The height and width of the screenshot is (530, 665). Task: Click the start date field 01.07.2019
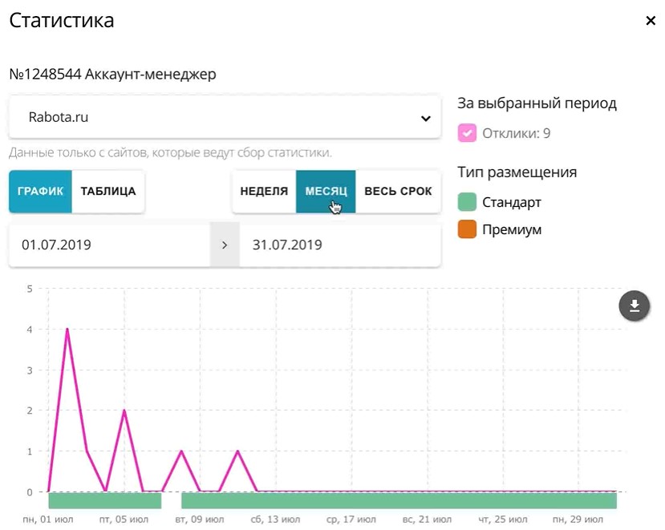(109, 245)
